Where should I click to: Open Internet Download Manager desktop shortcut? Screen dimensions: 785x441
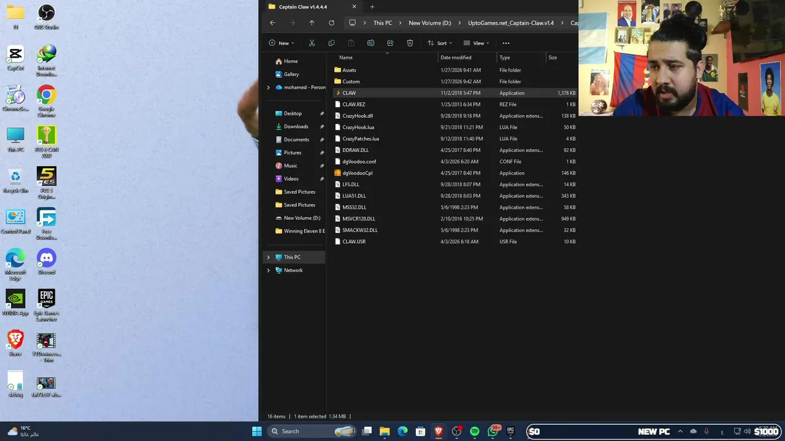(47, 61)
